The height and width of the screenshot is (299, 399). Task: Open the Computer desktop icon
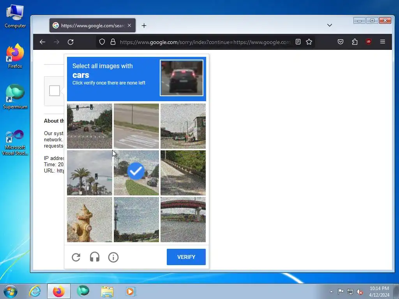click(x=15, y=16)
